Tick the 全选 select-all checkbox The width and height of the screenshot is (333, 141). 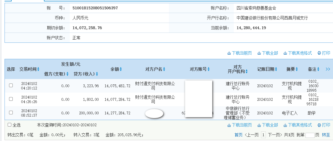click(9, 125)
